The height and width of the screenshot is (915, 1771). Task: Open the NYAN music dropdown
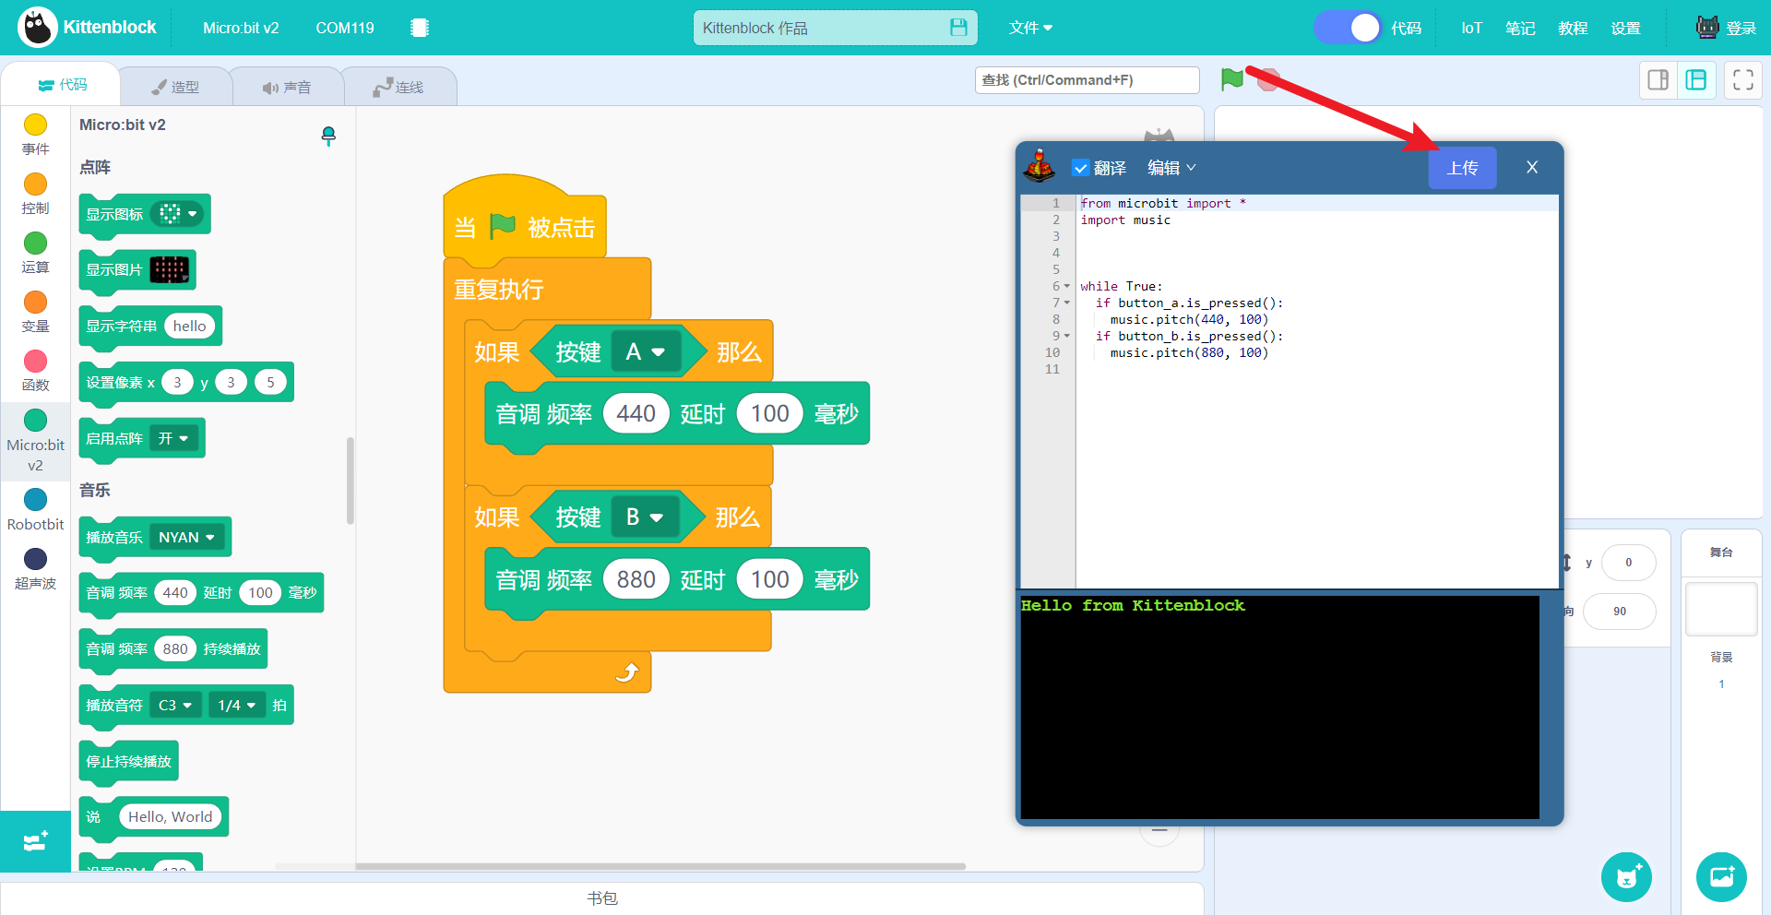click(x=187, y=537)
